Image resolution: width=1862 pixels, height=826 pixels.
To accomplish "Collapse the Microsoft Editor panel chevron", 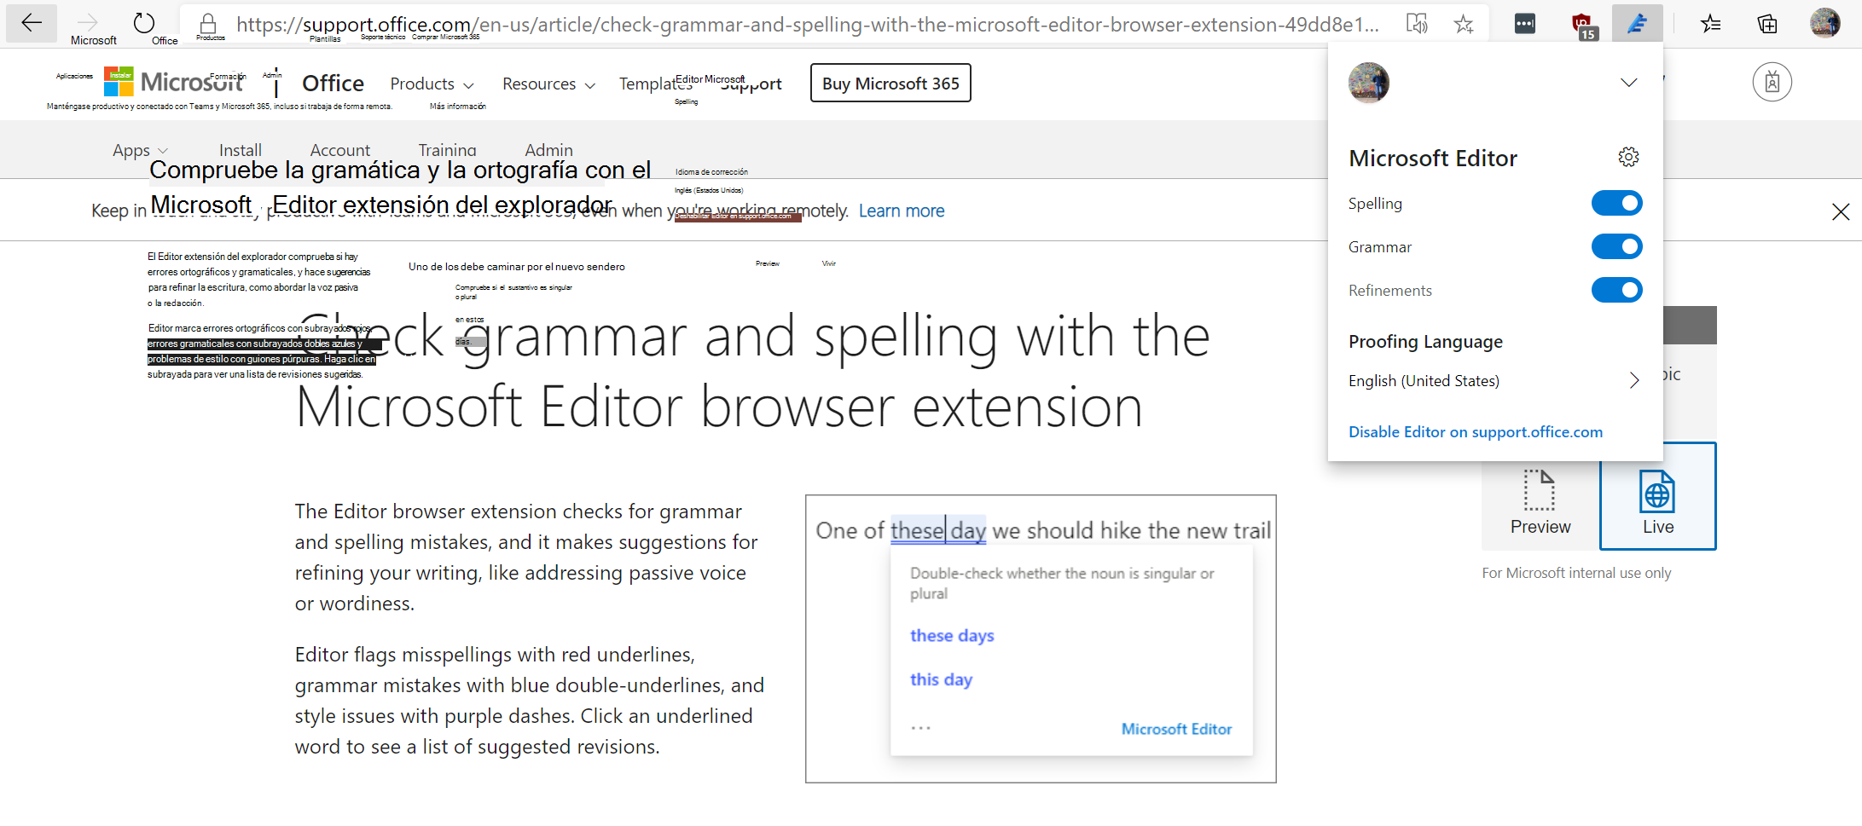I will click(x=1629, y=83).
